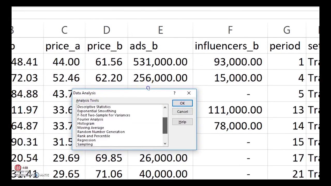The width and height of the screenshot is (331, 186).
Task: Click the list scrollbar up arrow
Action: [x=165, y=107]
